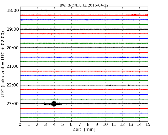
Task: Click the 2 tick label on minute axis
Action: point(37,124)
